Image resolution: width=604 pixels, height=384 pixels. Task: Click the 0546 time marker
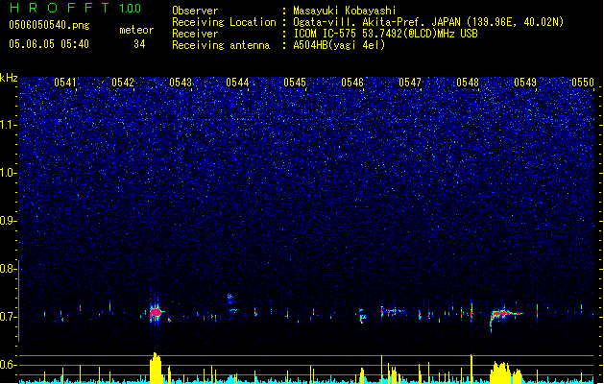click(x=352, y=83)
